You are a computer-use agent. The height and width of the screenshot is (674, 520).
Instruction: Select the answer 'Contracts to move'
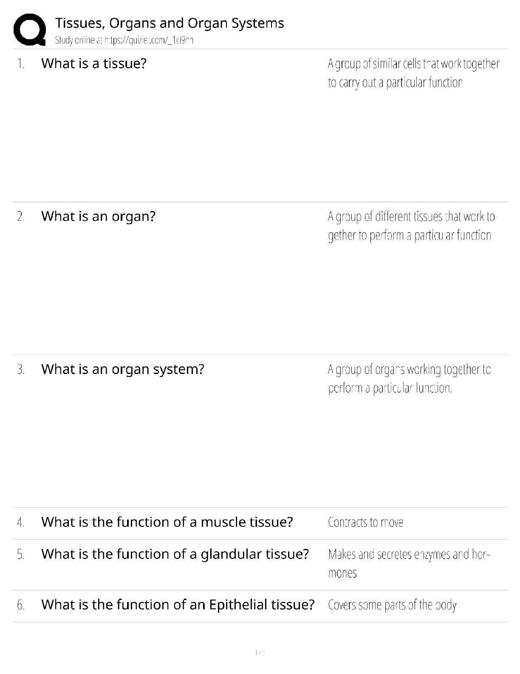pyautogui.click(x=365, y=522)
